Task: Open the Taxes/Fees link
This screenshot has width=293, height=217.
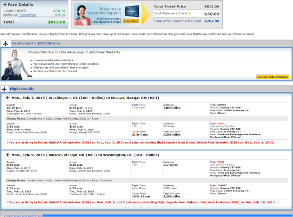Action: pyautogui.click(x=28, y=15)
